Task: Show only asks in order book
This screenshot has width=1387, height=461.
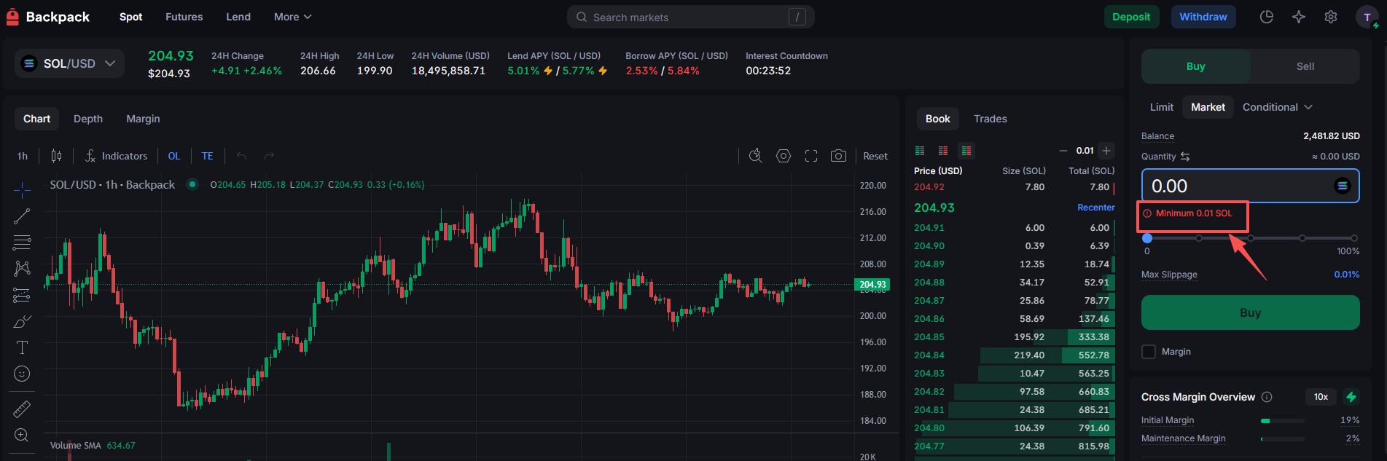Action: pos(943,151)
